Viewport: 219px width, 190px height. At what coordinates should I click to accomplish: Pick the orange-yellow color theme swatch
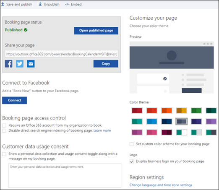pyautogui.click(x=182, y=110)
